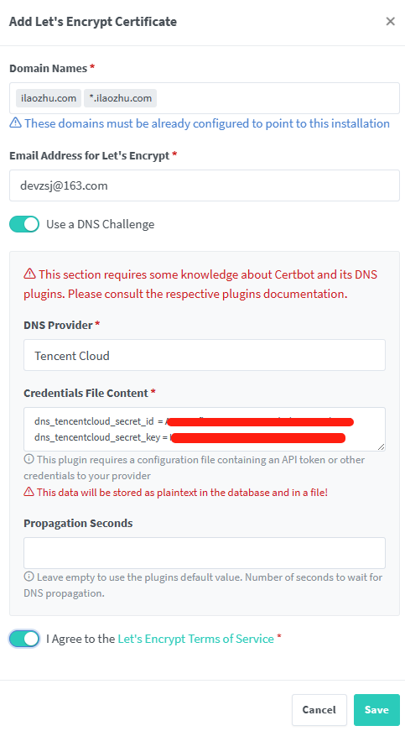Image resolution: width=405 pixels, height=731 pixels.
Task: Click inside the Credentials File Content textarea
Action: coord(205,429)
